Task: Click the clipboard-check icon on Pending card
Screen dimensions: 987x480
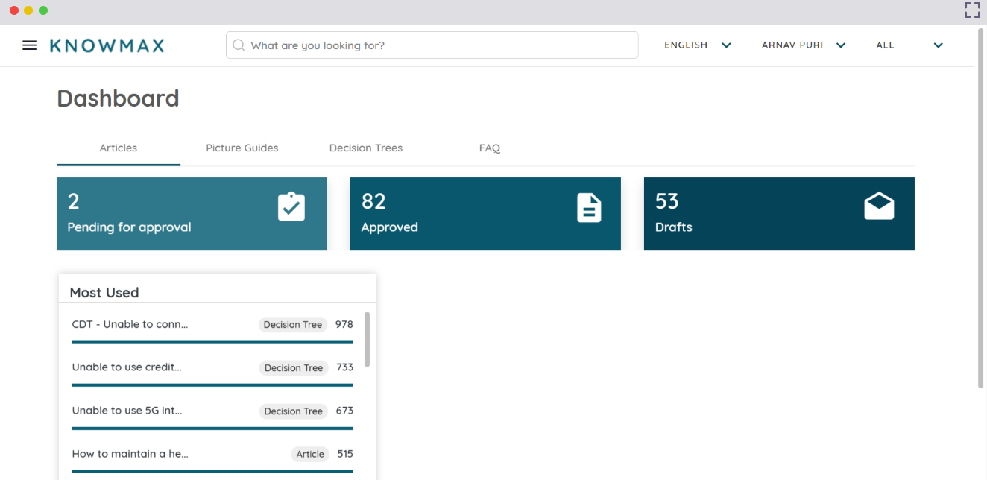Action: point(291,207)
